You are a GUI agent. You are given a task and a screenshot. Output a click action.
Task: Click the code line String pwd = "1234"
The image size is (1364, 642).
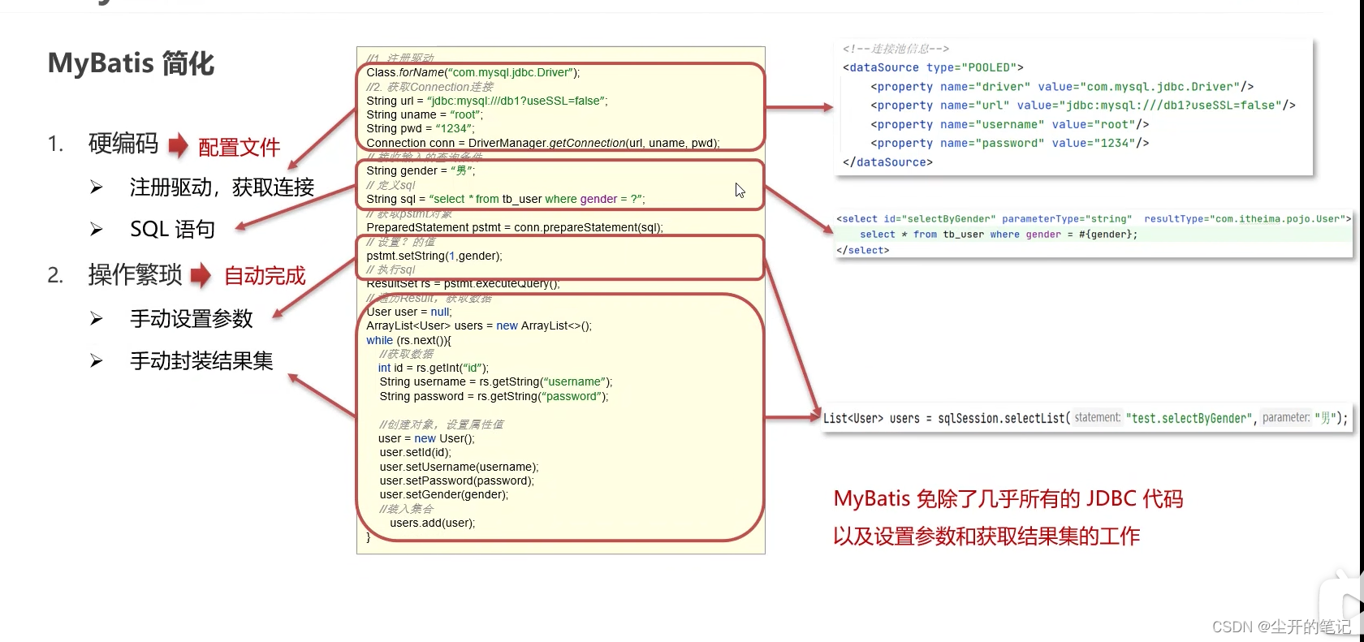tap(420, 128)
